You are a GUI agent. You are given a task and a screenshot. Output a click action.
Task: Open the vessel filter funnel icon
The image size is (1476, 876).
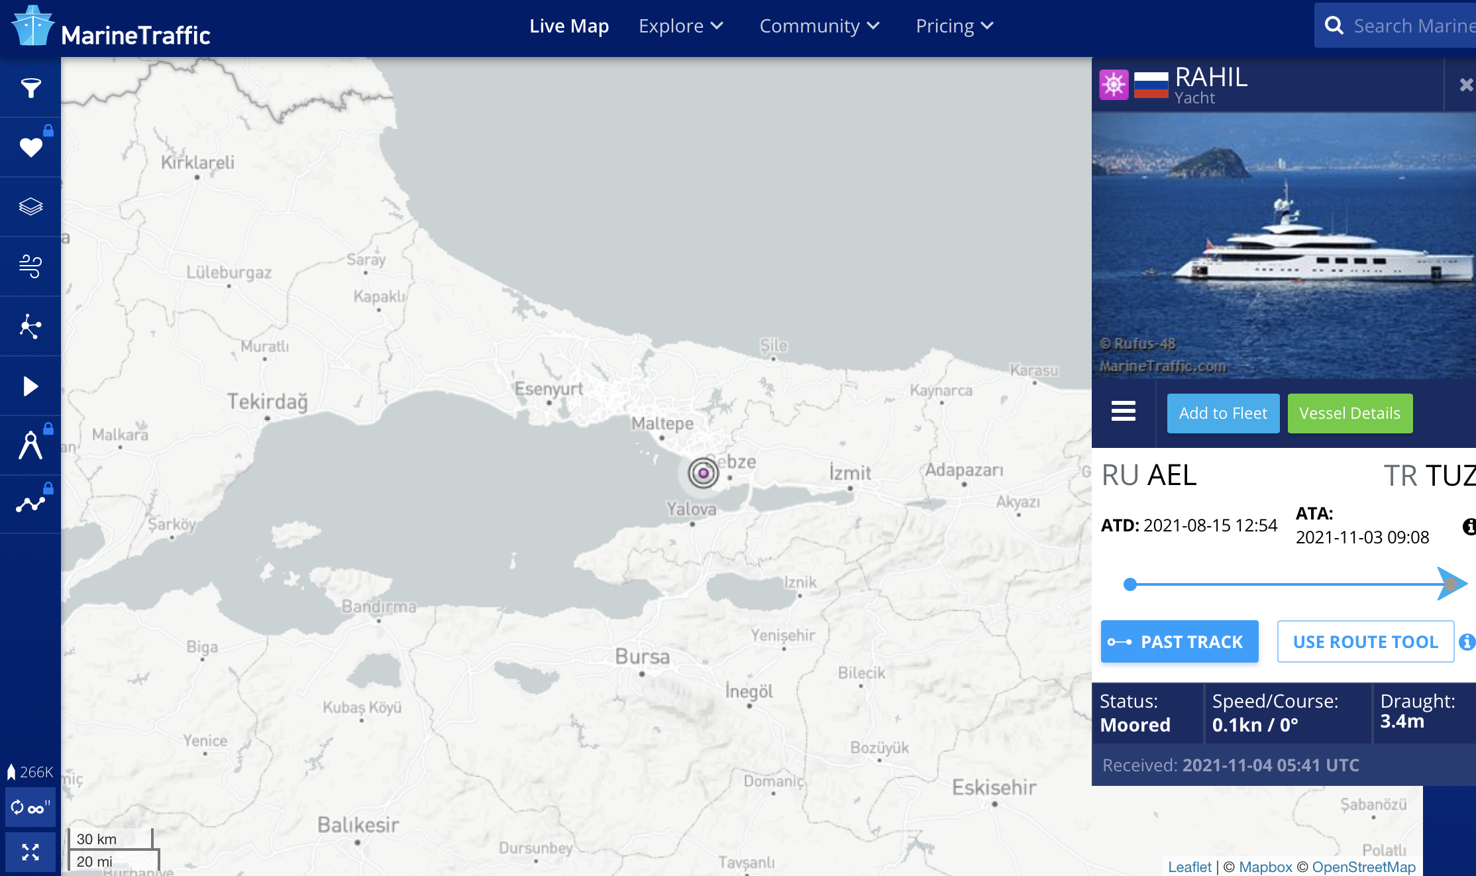click(x=30, y=88)
